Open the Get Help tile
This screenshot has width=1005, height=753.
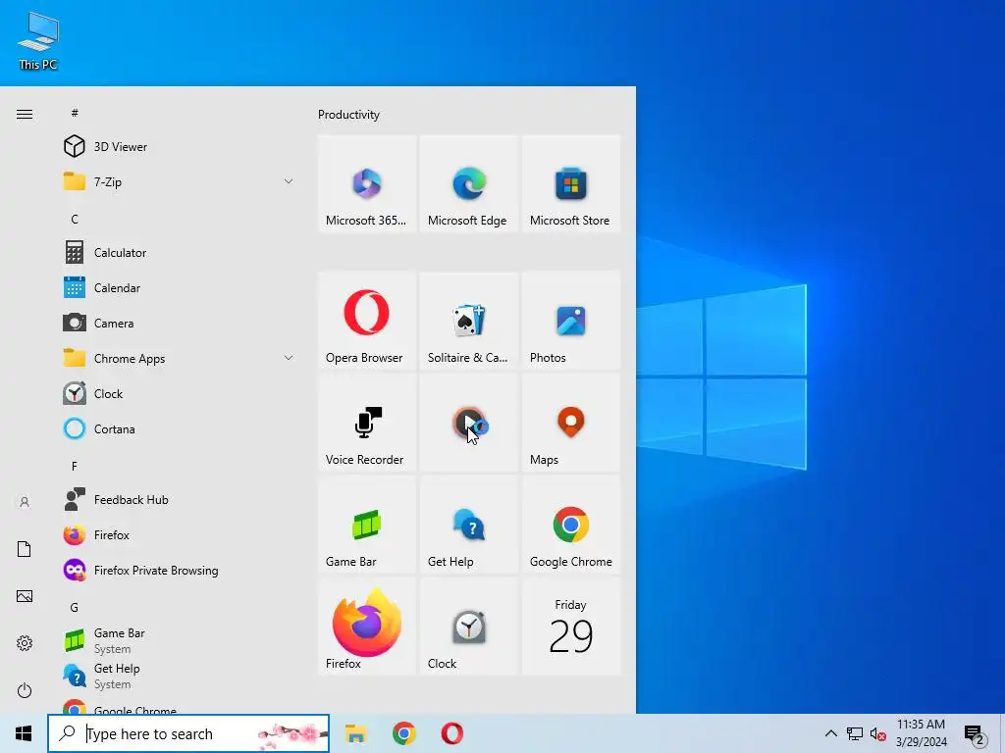pyautogui.click(x=468, y=525)
